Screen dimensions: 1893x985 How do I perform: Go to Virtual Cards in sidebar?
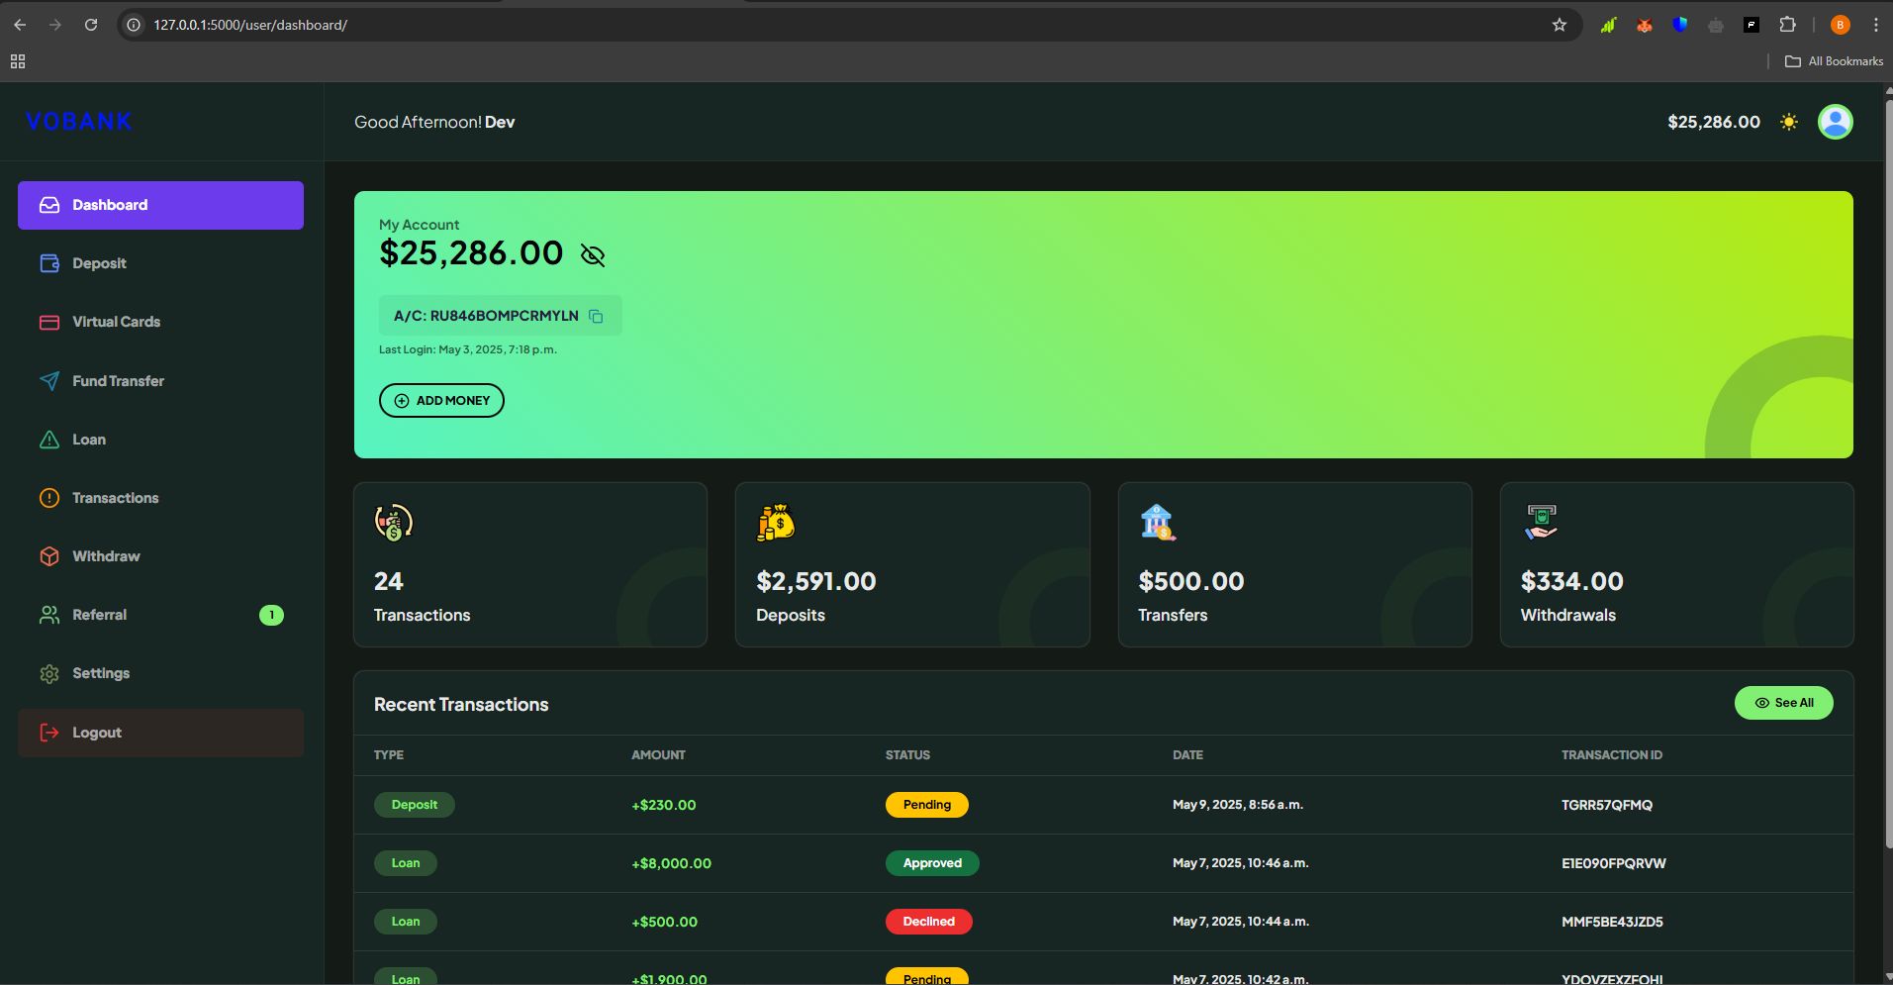point(160,322)
